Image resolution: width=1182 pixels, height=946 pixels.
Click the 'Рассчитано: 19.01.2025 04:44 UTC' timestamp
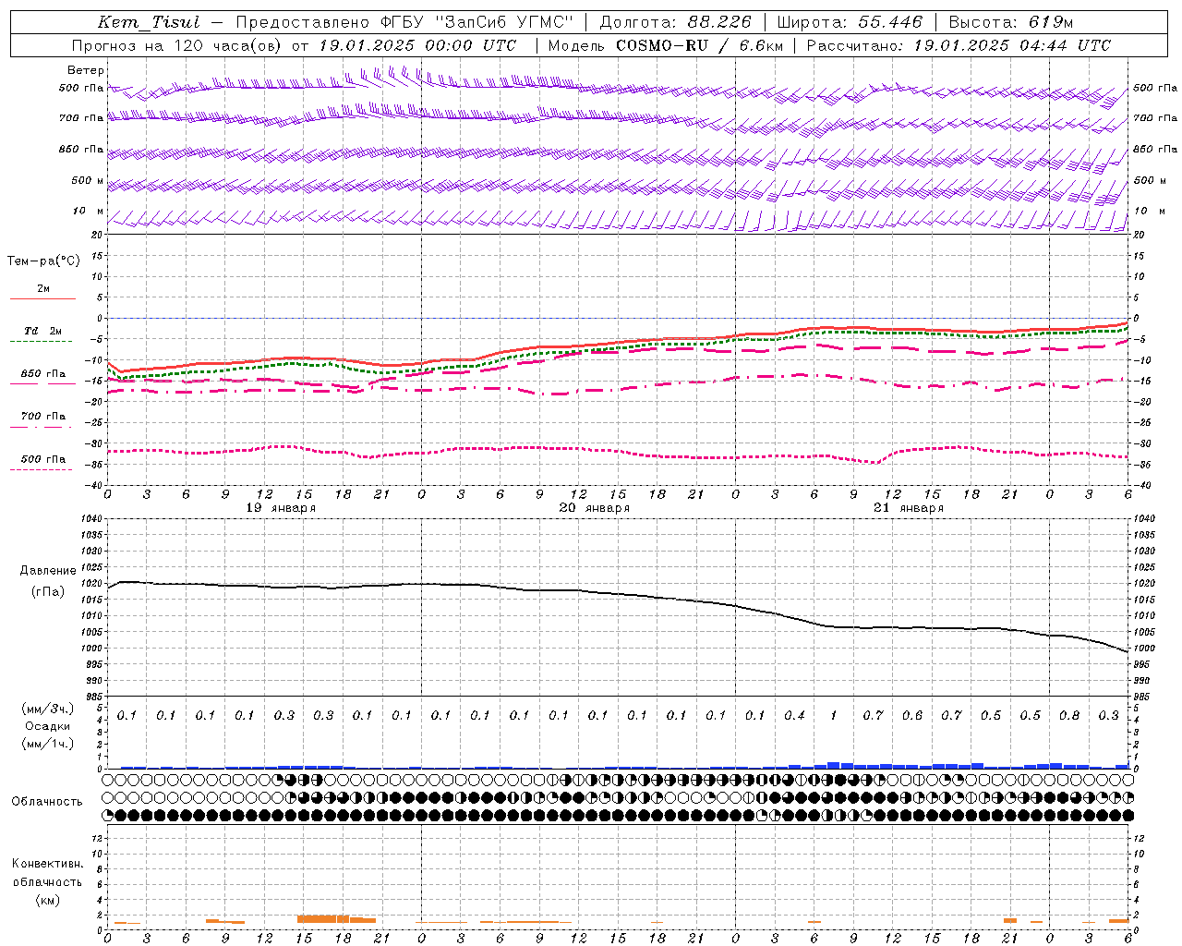[959, 45]
